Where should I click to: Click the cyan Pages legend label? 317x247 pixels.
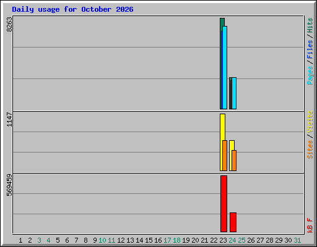click(x=310, y=75)
